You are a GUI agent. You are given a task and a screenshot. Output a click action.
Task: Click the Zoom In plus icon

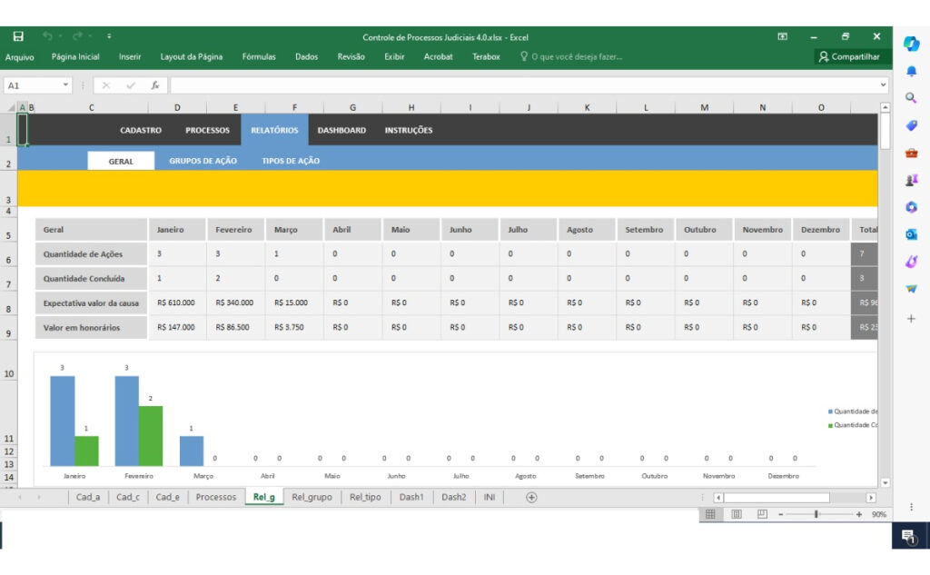(x=858, y=514)
